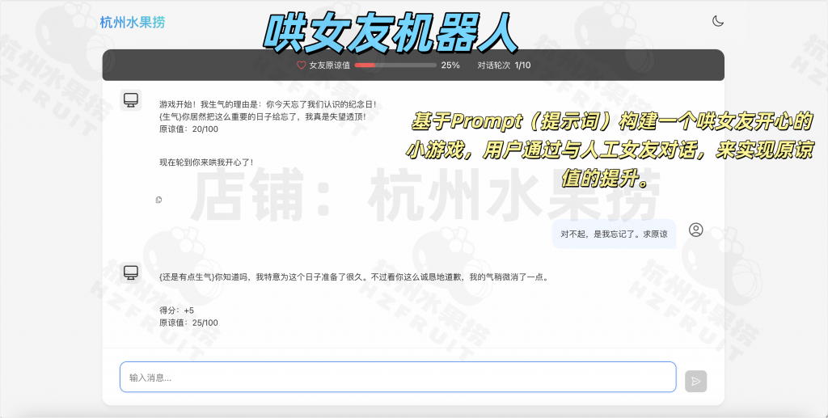Click the 对话轮次 1/10 counter

click(505, 65)
